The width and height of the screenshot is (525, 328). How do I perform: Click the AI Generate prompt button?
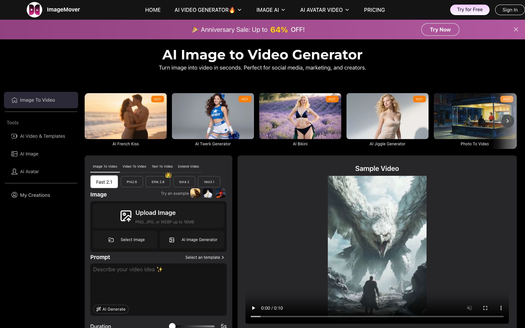111,309
